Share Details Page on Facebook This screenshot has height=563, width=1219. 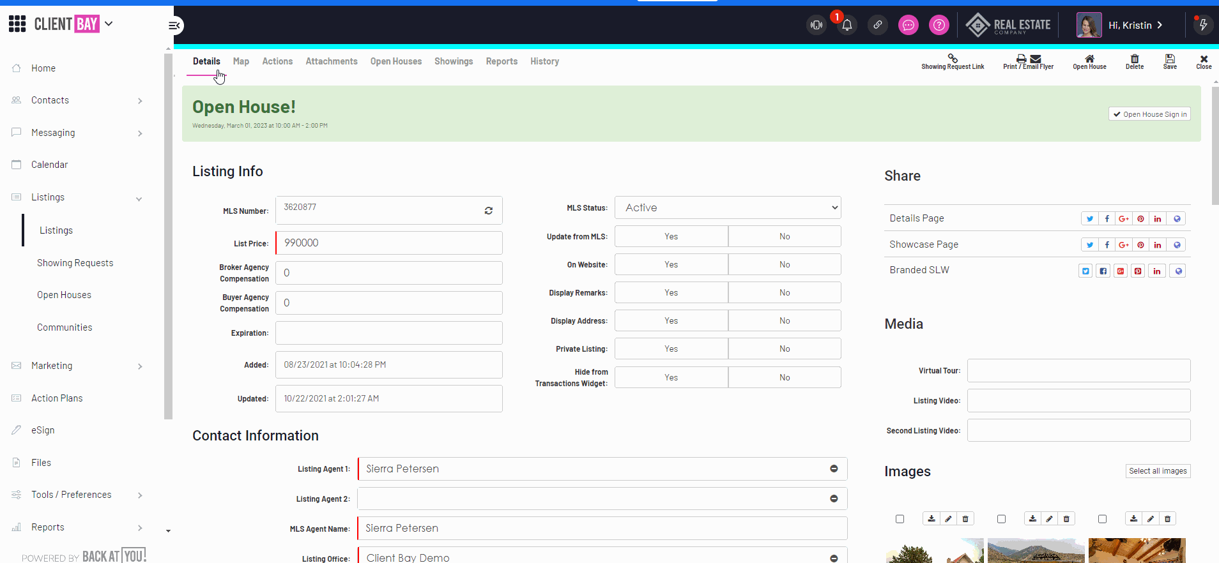coord(1107,219)
